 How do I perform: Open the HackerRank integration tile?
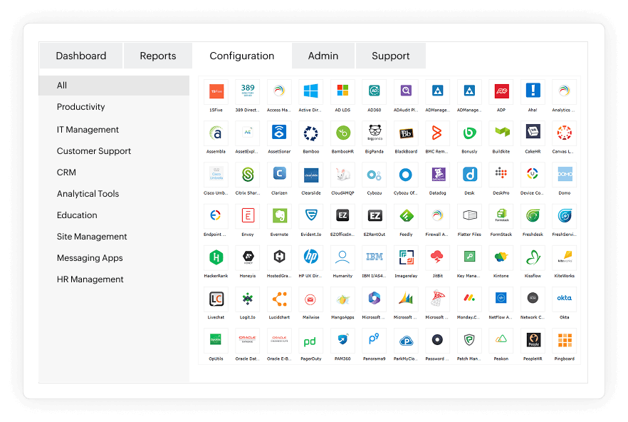pos(216,256)
